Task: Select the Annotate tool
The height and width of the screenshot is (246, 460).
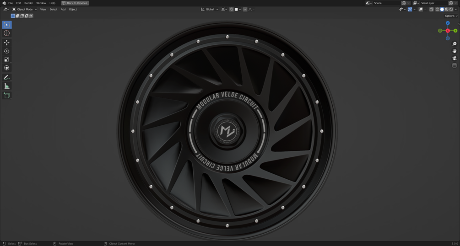Action: click(7, 77)
